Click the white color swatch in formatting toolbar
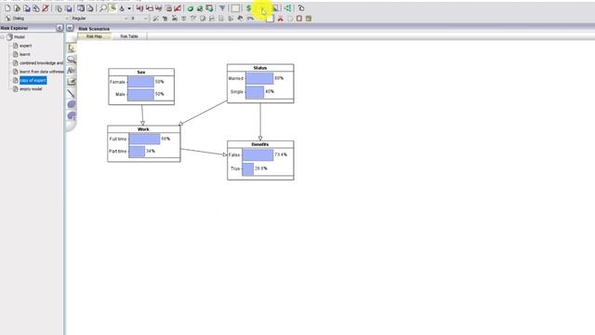595x335 pixels. (x=270, y=19)
